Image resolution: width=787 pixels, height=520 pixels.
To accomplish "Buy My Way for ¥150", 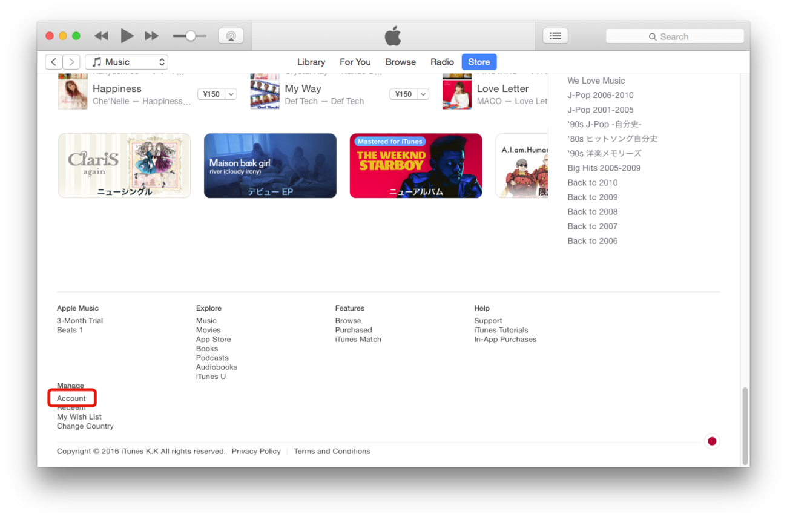I will [404, 94].
